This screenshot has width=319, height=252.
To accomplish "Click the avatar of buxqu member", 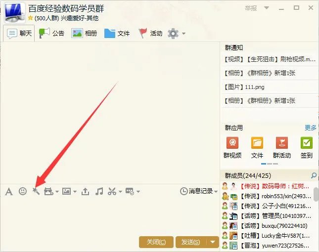I will [233, 226].
